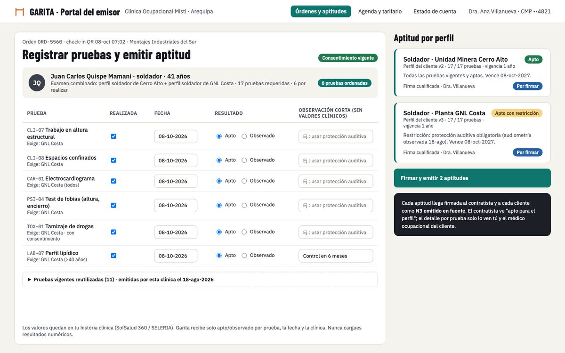Click the FECHA column header
Viewport: 565px width, 353px height.
(162, 113)
